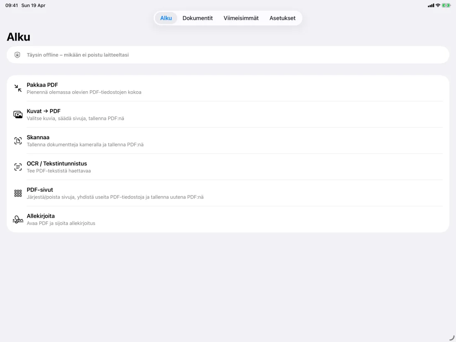Image resolution: width=456 pixels, height=342 pixels.
Task: Select the Alku tab
Action: [x=166, y=18]
